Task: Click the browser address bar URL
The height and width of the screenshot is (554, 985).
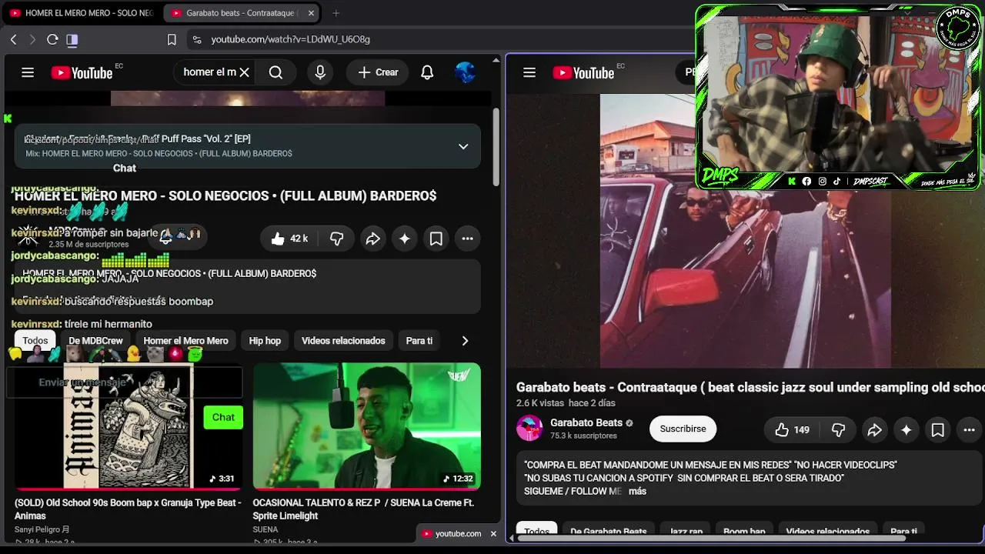Action: click(x=291, y=39)
